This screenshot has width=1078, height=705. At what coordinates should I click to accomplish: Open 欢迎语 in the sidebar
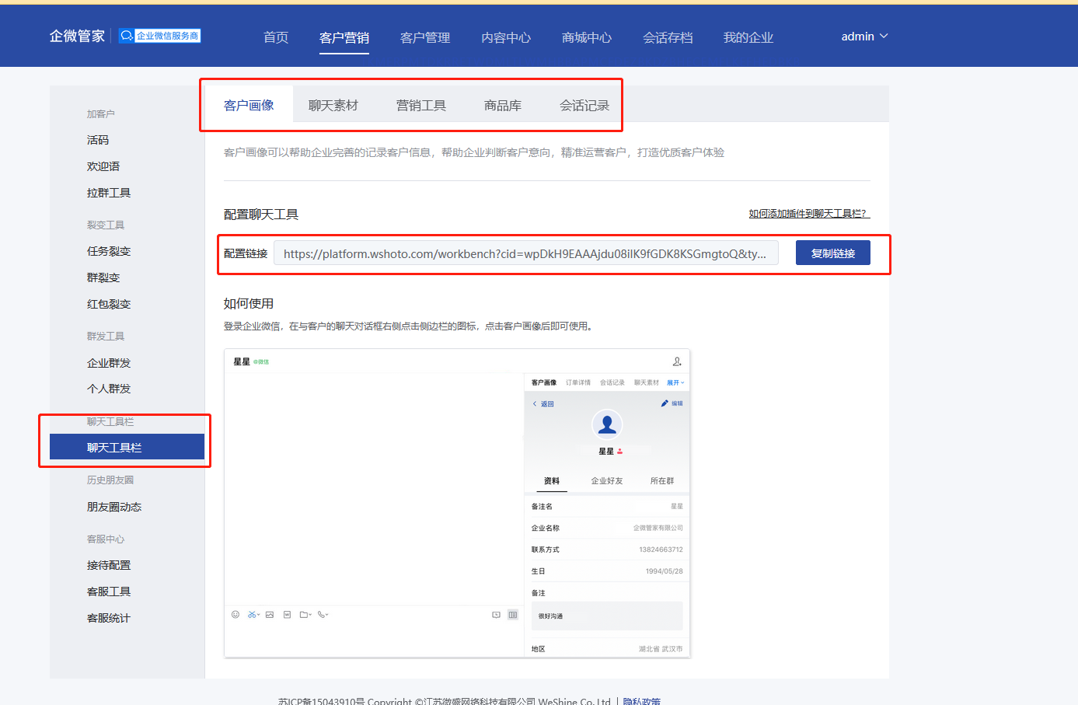click(103, 166)
